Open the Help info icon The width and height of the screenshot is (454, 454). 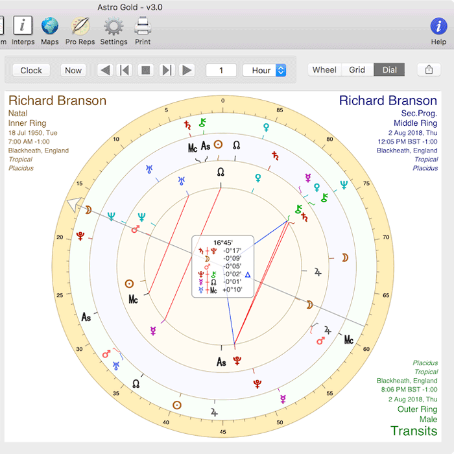pyautogui.click(x=438, y=30)
